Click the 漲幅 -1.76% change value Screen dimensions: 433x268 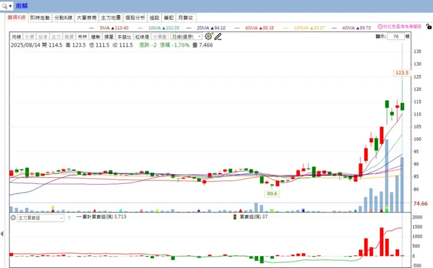coord(174,45)
